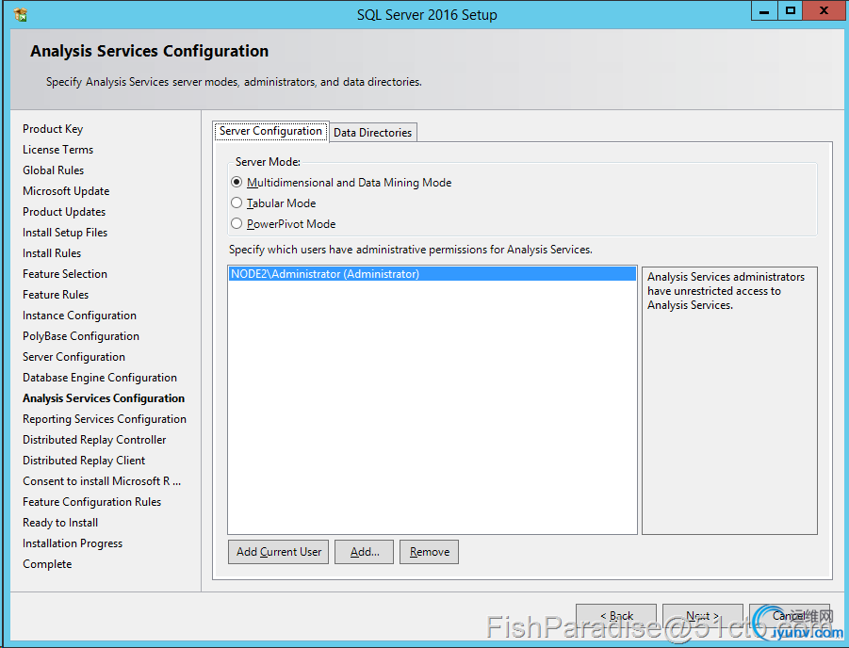The height and width of the screenshot is (648, 849).
Task: Click License Terms step in sidebar
Action: (x=57, y=150)
